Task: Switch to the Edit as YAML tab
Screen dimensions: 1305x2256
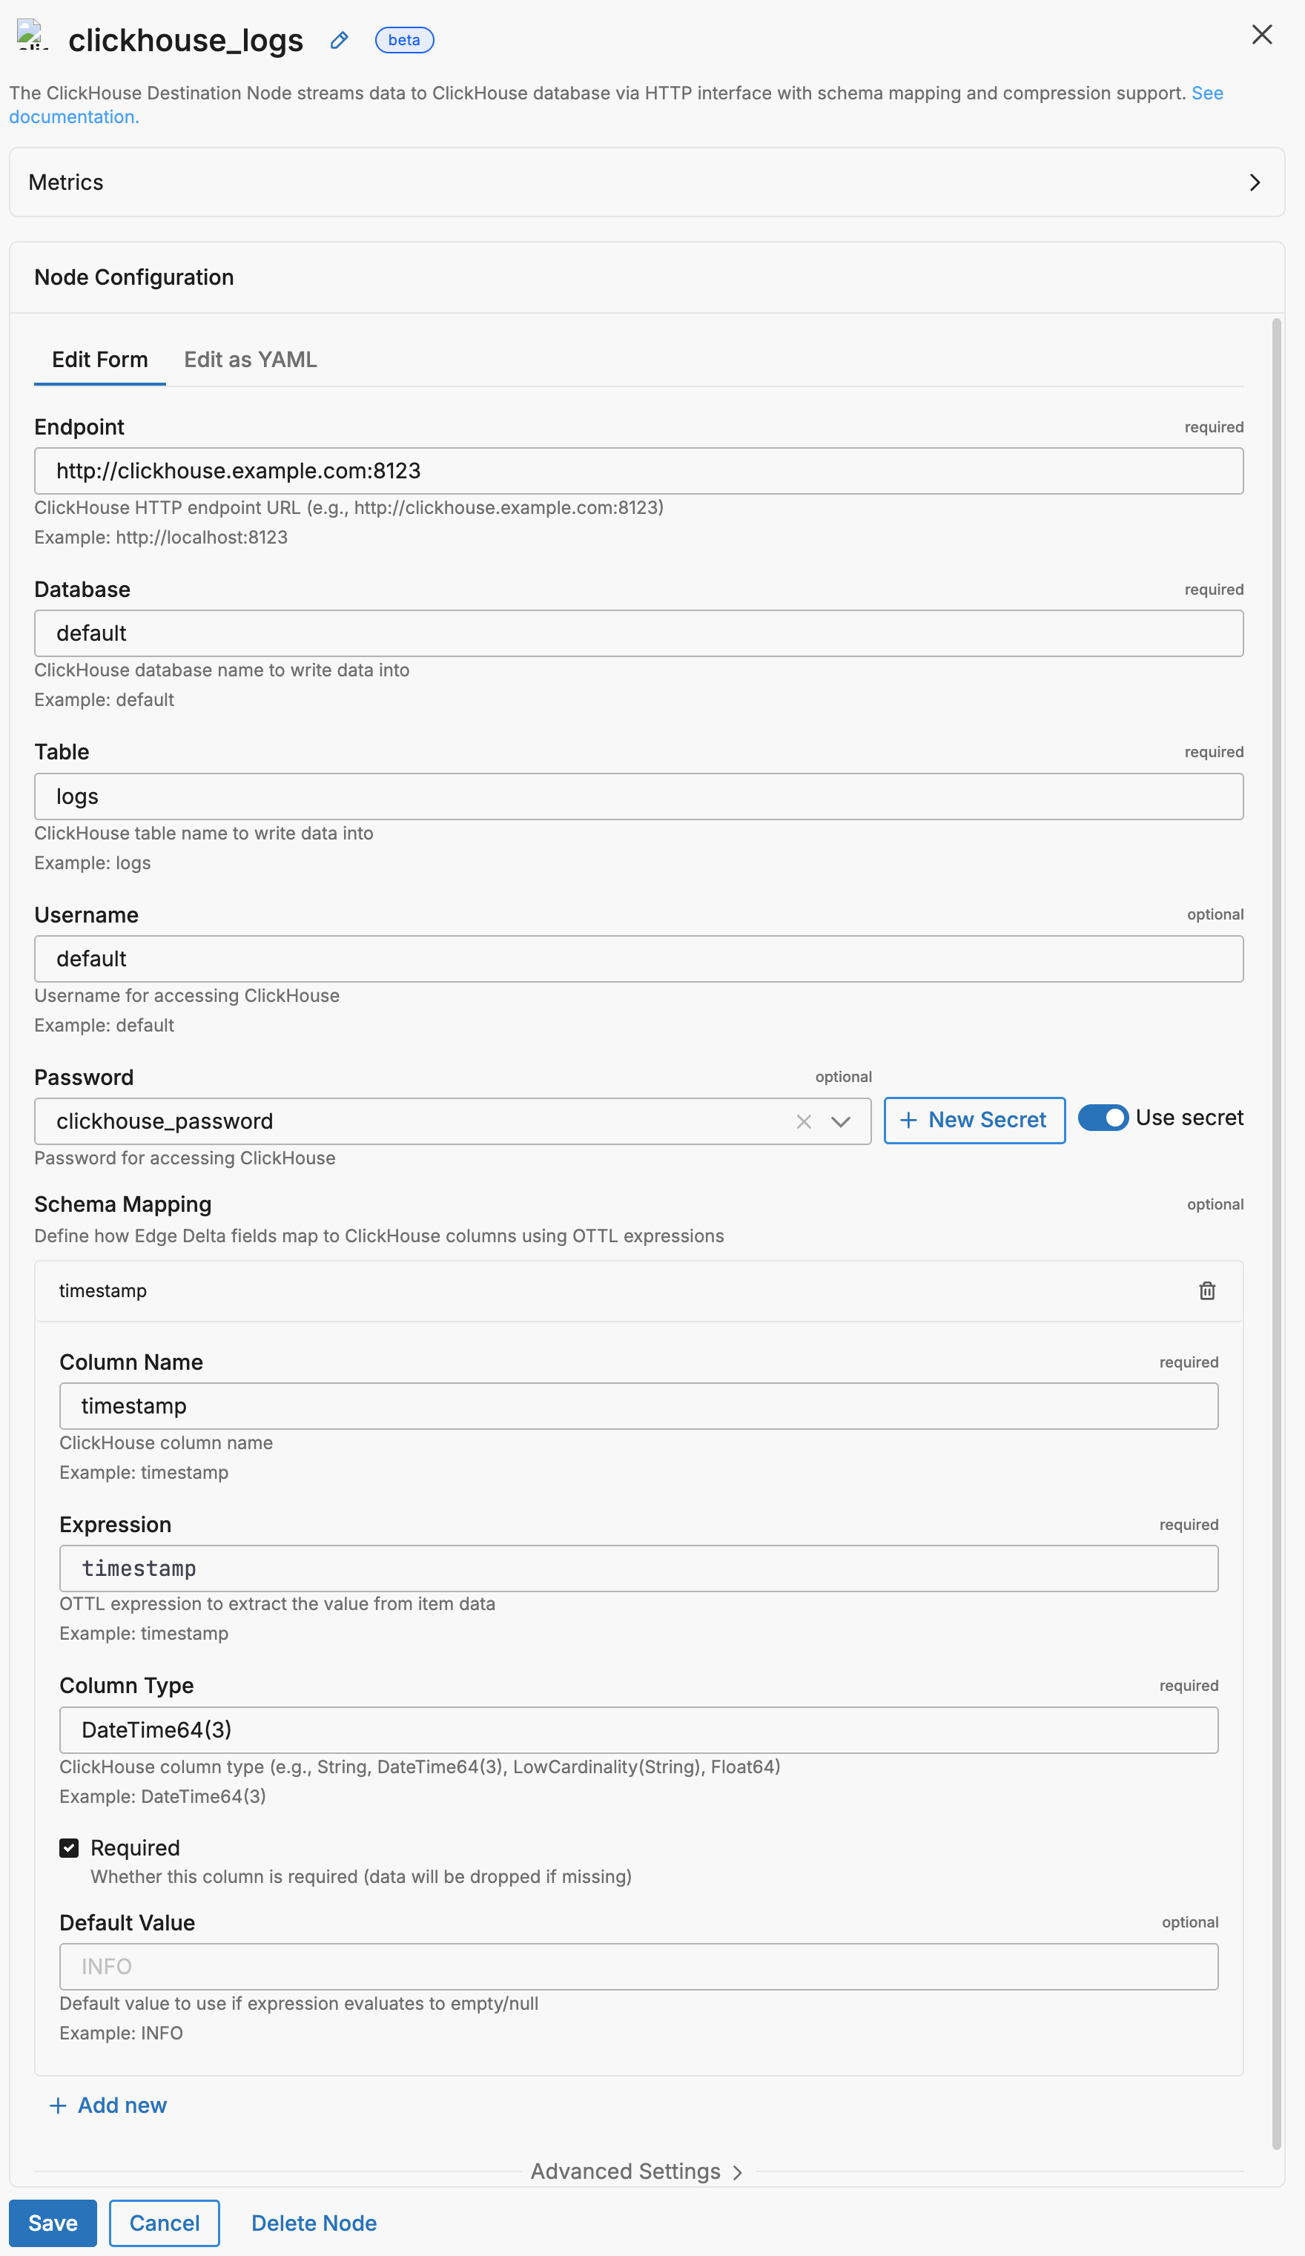Action: (x=250, y=360)
